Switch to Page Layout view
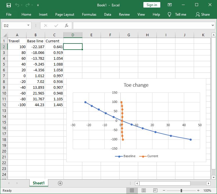The image size is (217, 194). tap(144, 191)
